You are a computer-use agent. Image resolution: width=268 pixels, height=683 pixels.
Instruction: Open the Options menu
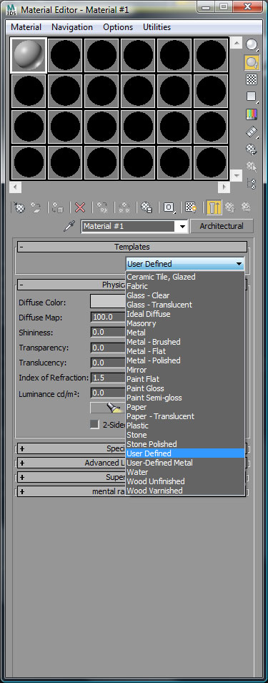coord(118,27)
